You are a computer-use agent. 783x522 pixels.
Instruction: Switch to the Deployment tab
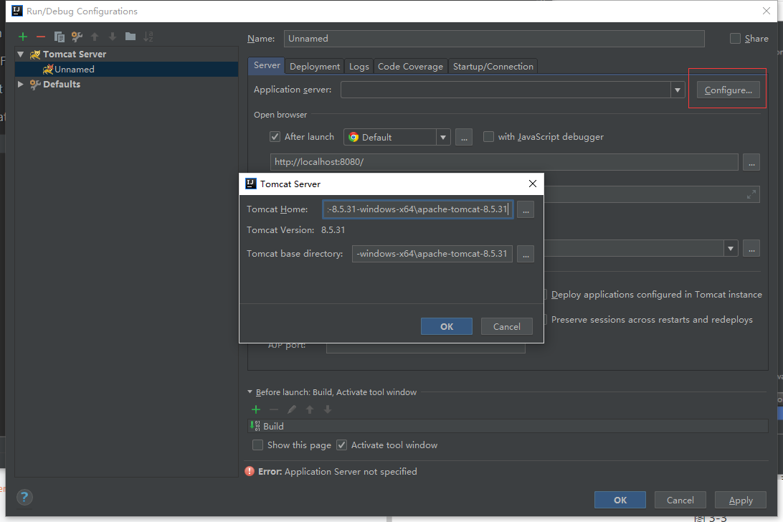(315, 67)
